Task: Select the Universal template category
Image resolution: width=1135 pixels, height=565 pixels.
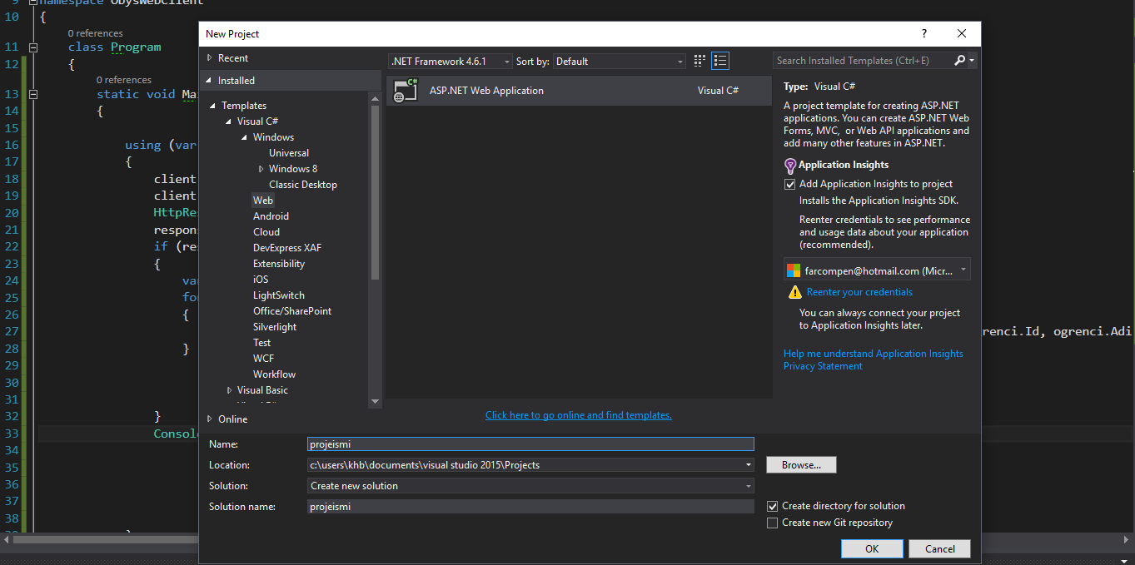Action: (289, 153)
